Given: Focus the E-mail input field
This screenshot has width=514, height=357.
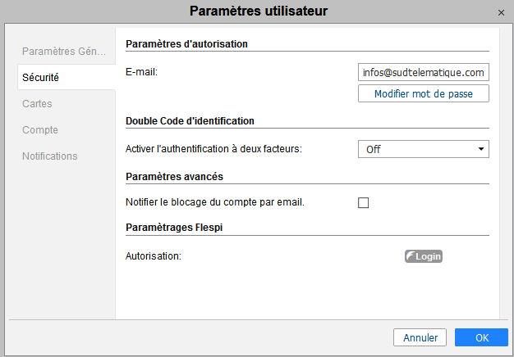Looking at the screenshot, I should tap(424, 72).
